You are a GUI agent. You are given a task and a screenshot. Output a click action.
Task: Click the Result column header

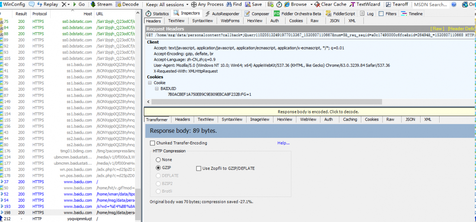click(21, 14)
